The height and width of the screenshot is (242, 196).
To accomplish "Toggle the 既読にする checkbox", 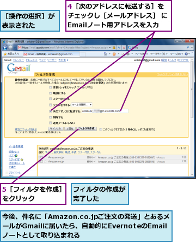I will point(51,93).
